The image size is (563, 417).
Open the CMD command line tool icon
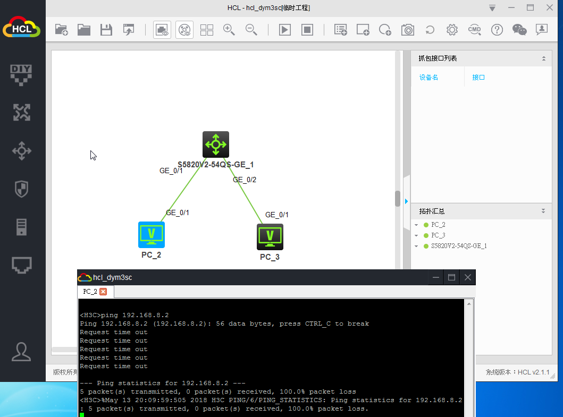pyautogui.click(x=474, y=30)
